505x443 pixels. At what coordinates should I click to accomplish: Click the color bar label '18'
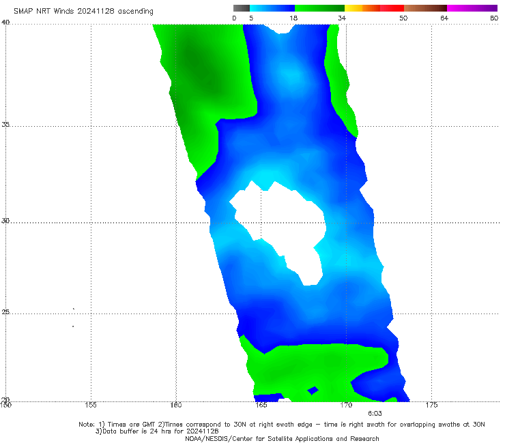point(293,18)
